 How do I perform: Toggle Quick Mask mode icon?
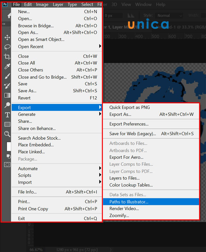point(7,164)
